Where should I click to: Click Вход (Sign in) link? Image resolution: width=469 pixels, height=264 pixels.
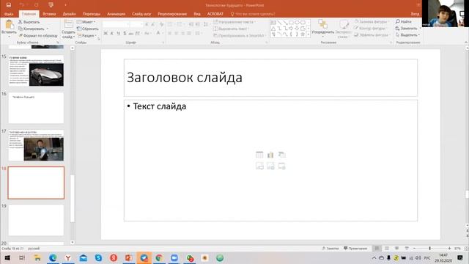coord(415,14)
